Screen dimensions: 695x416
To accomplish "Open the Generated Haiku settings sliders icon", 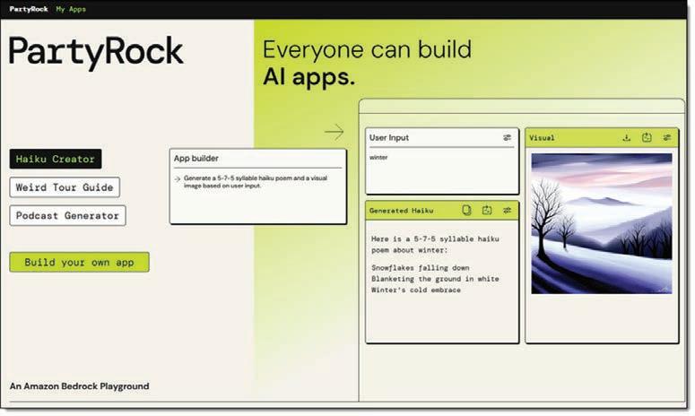I will [507, 210].
